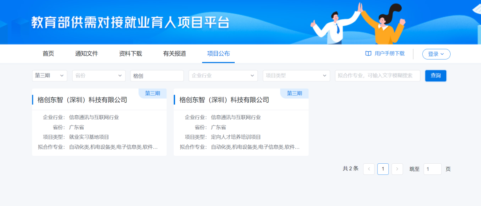Click 用户手册下载 link
This screenshot has width=481, height=206.
click(x=389, y=53)
